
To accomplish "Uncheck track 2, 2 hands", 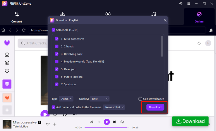I will (56, 47).
